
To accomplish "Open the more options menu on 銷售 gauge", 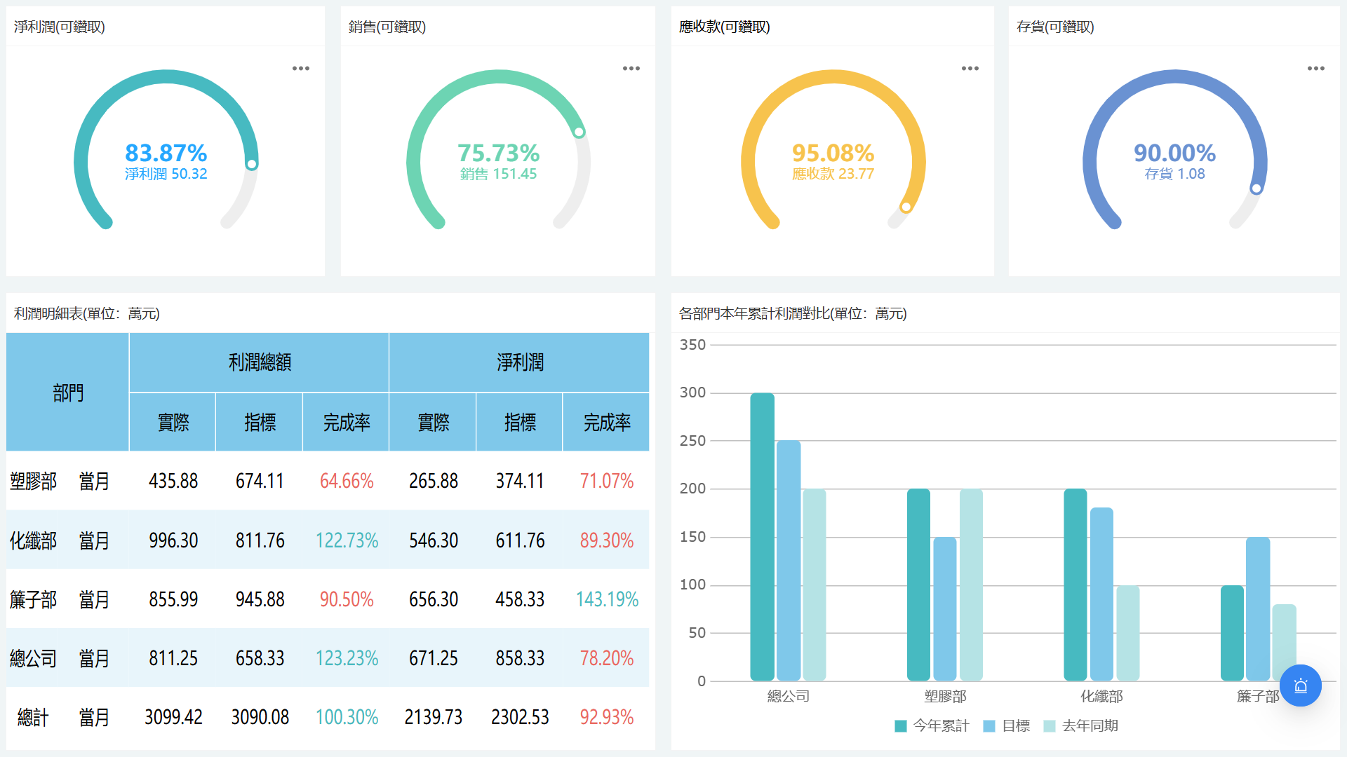I will [x=631, y=69].
